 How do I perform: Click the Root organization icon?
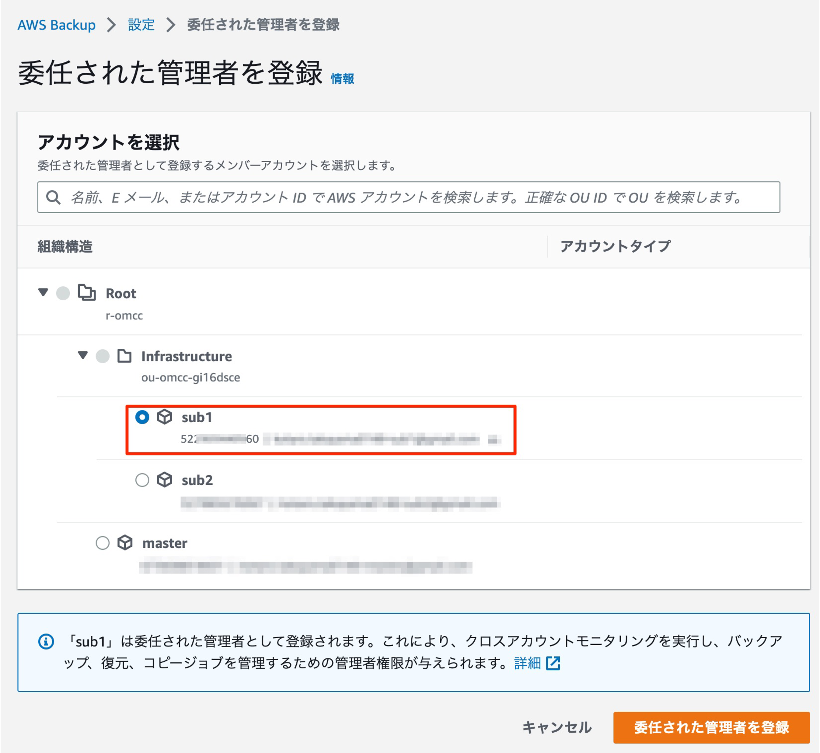(x=86, y=293)
